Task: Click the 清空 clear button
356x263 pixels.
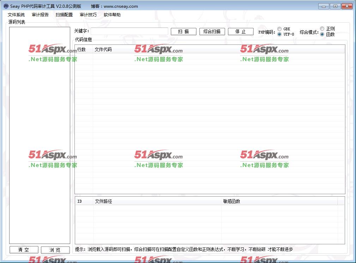Action: [x=24, y=250]
